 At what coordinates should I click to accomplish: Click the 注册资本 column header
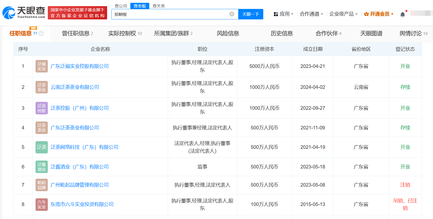point(264,49)
